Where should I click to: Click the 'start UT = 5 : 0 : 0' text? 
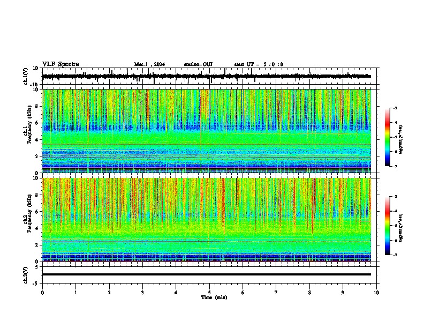point(259,64)
